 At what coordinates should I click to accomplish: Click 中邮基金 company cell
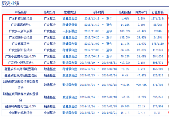pyautogui.click(x=50, y=113)
